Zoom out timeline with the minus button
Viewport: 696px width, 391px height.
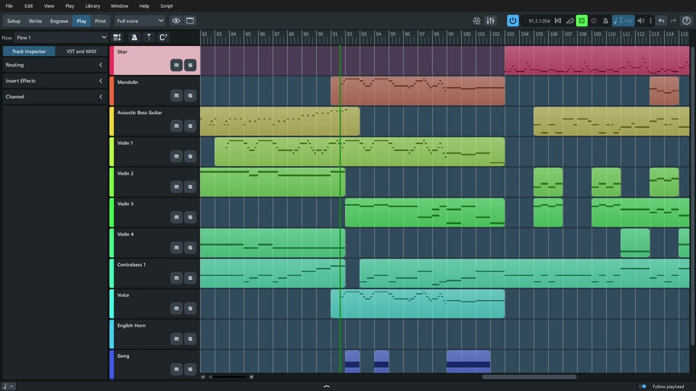[203, 377]
